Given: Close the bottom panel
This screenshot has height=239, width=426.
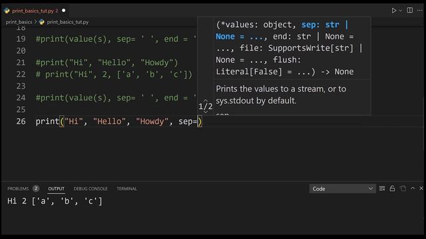Looking at the screenshot, I should point(421,188).
